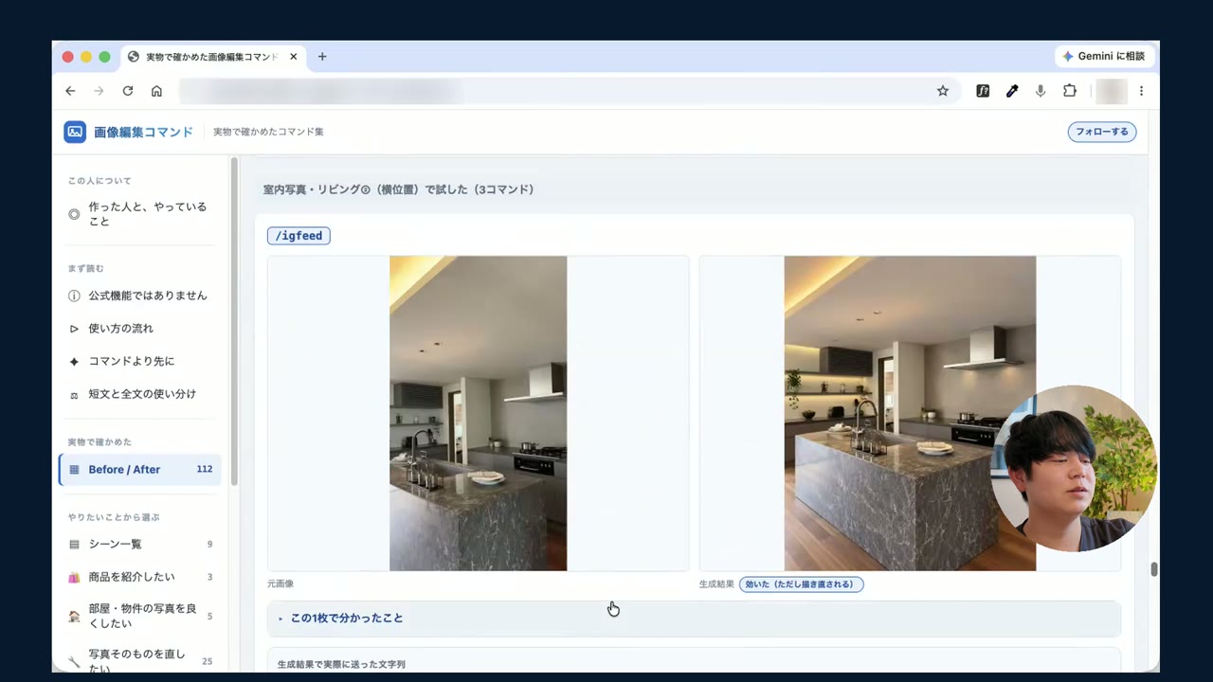This screenshot has width=1213, height=682.
Task: Click the sidebar scrollbar thumb
Action: (x=234, y=322)
